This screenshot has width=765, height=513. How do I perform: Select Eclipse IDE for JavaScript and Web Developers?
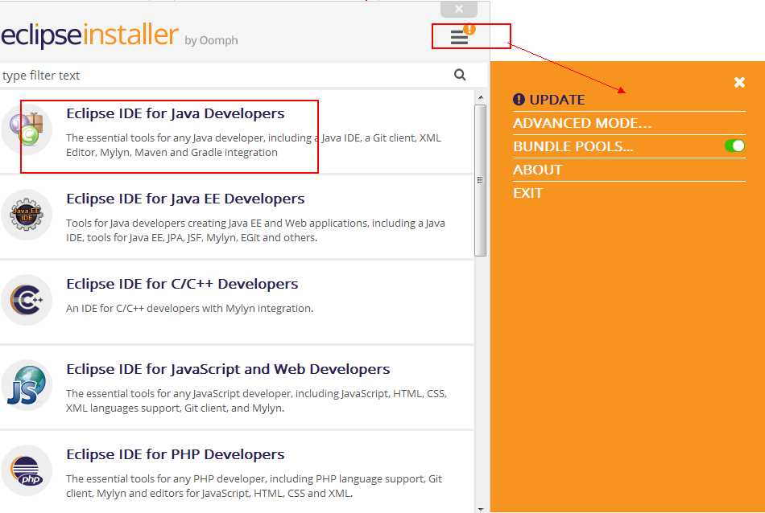228,369
